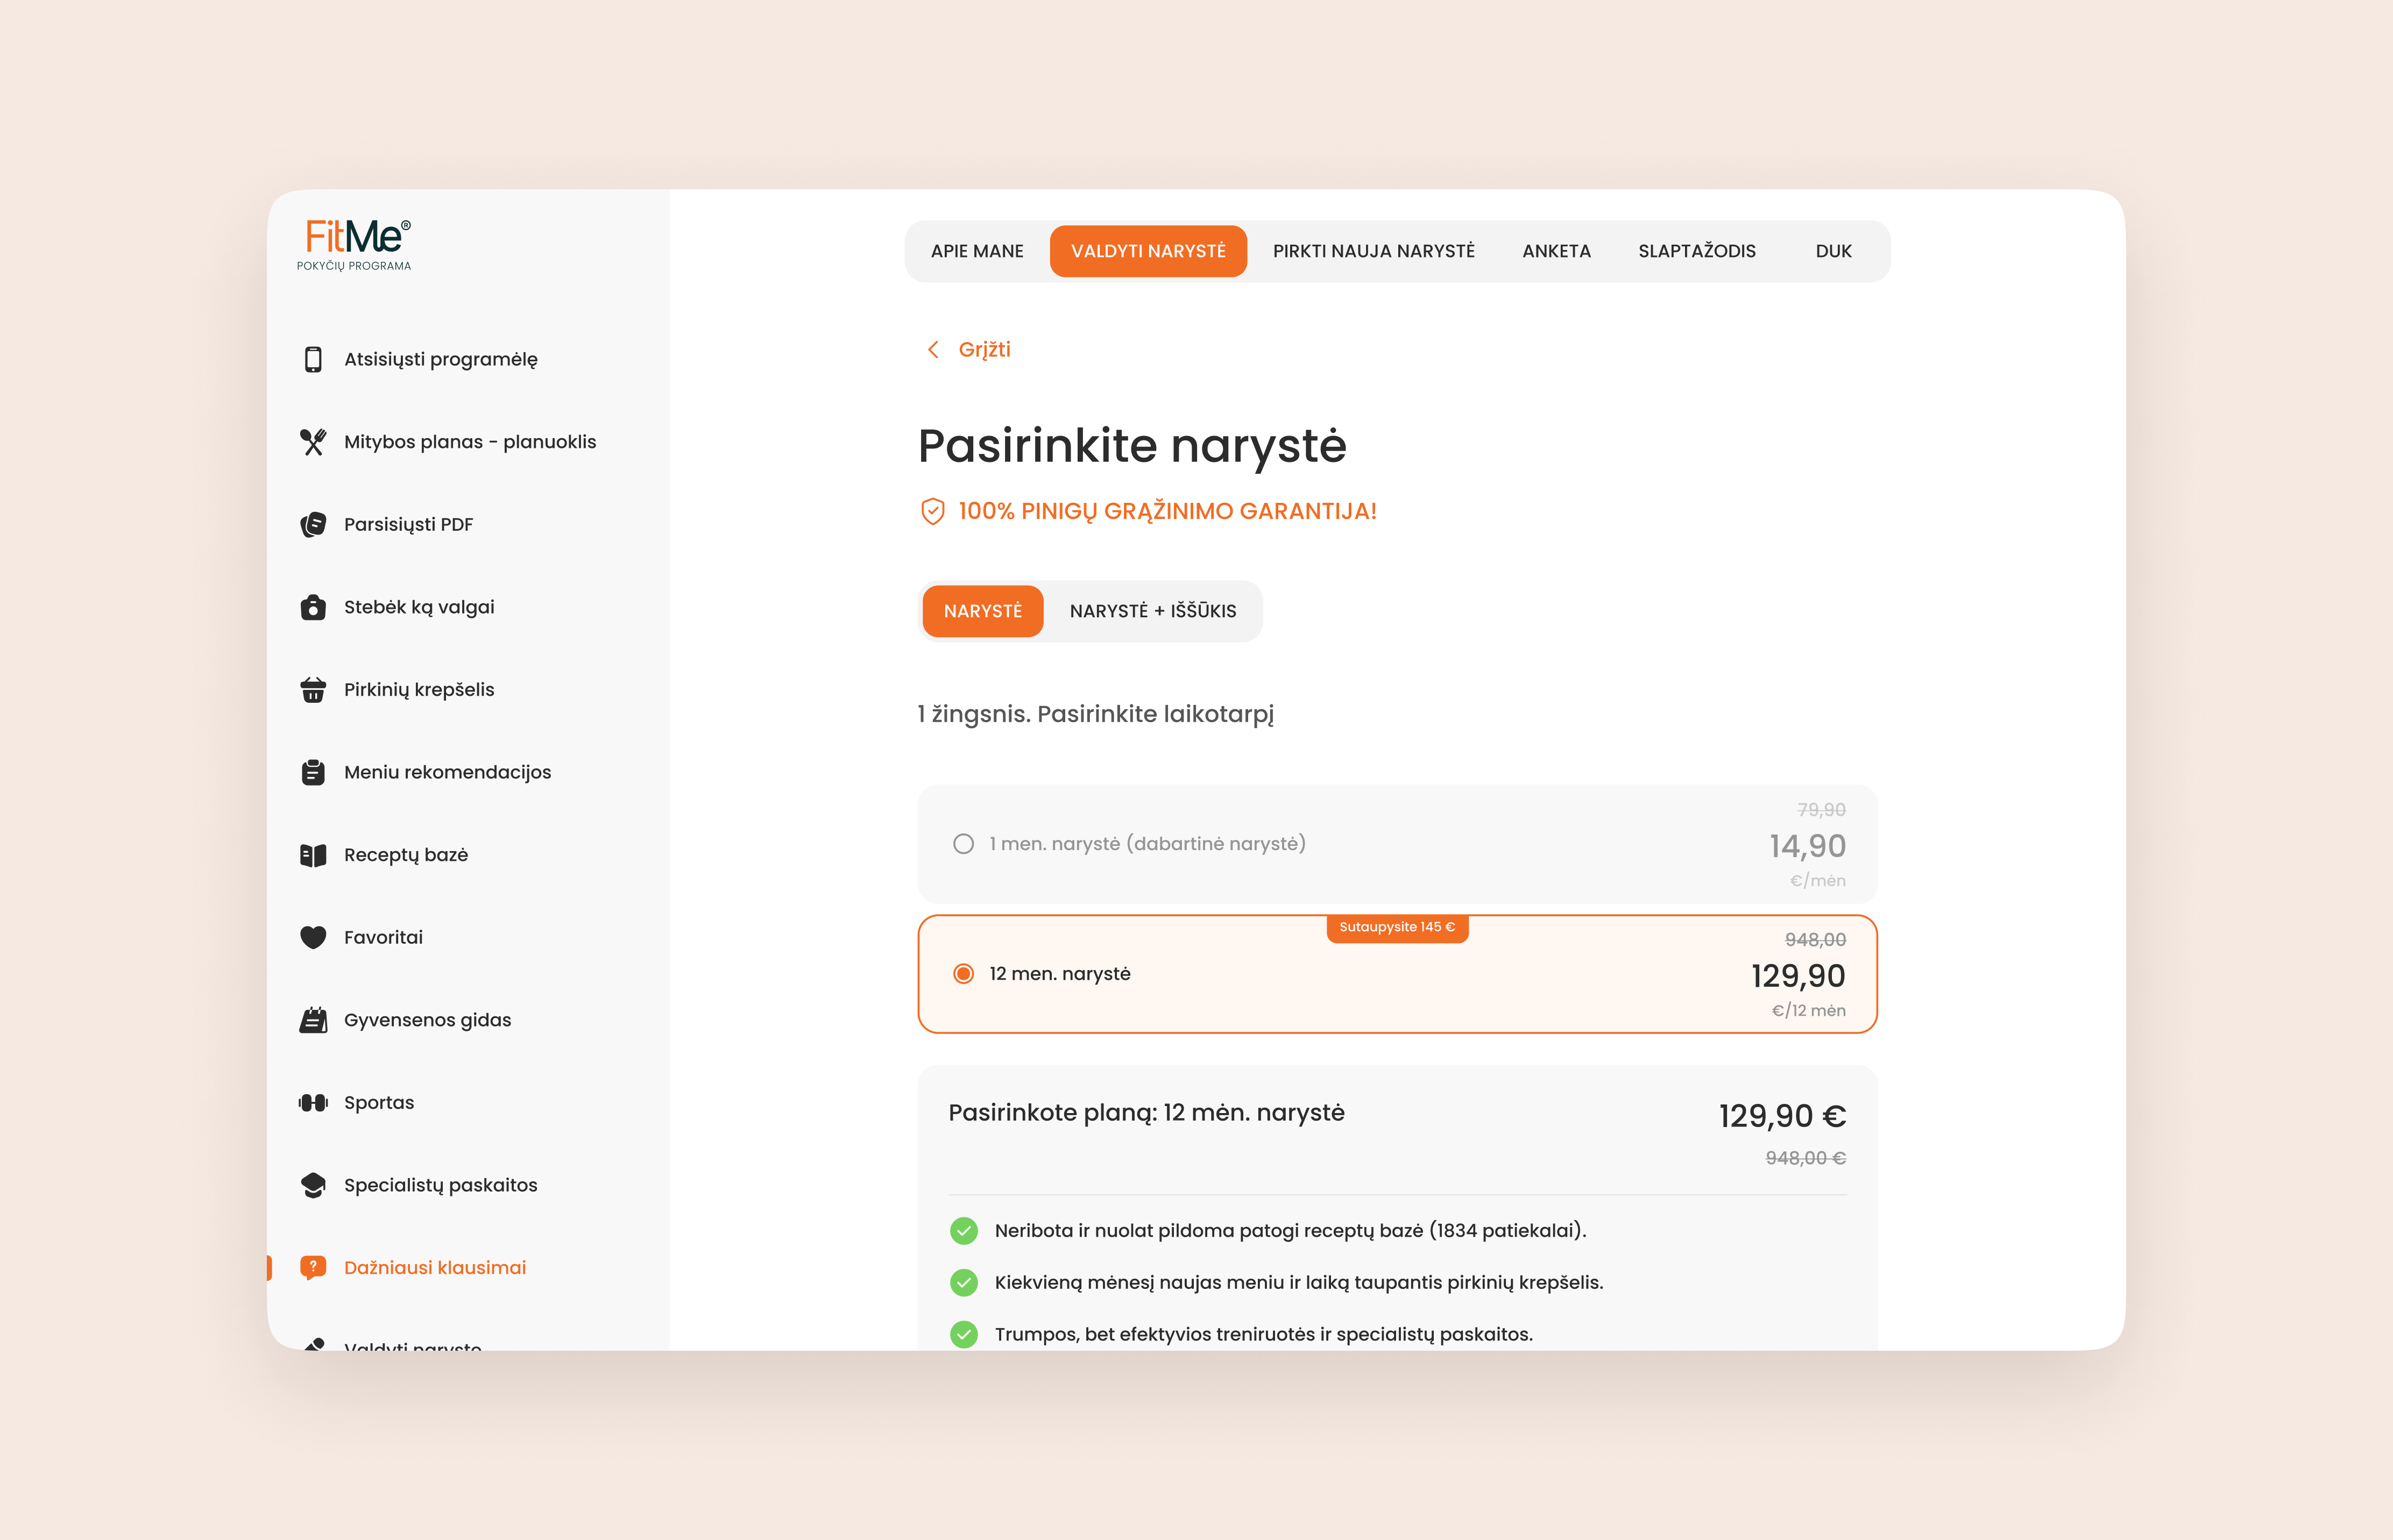The image size is (2393, 1540).
Task: Open Atsisiųsti programėlę in sidebar
Action: click(440, 359)
